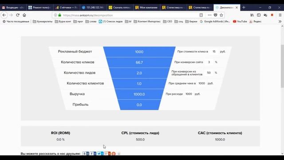
Task: Open the page actions three-dot menu
Action: 209,15
